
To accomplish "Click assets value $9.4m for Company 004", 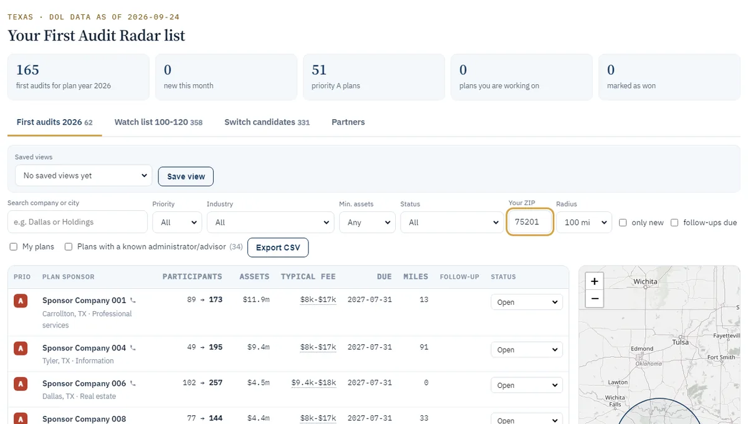I will point(258,347).
